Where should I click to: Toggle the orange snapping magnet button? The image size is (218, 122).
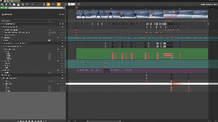(59, 4)
